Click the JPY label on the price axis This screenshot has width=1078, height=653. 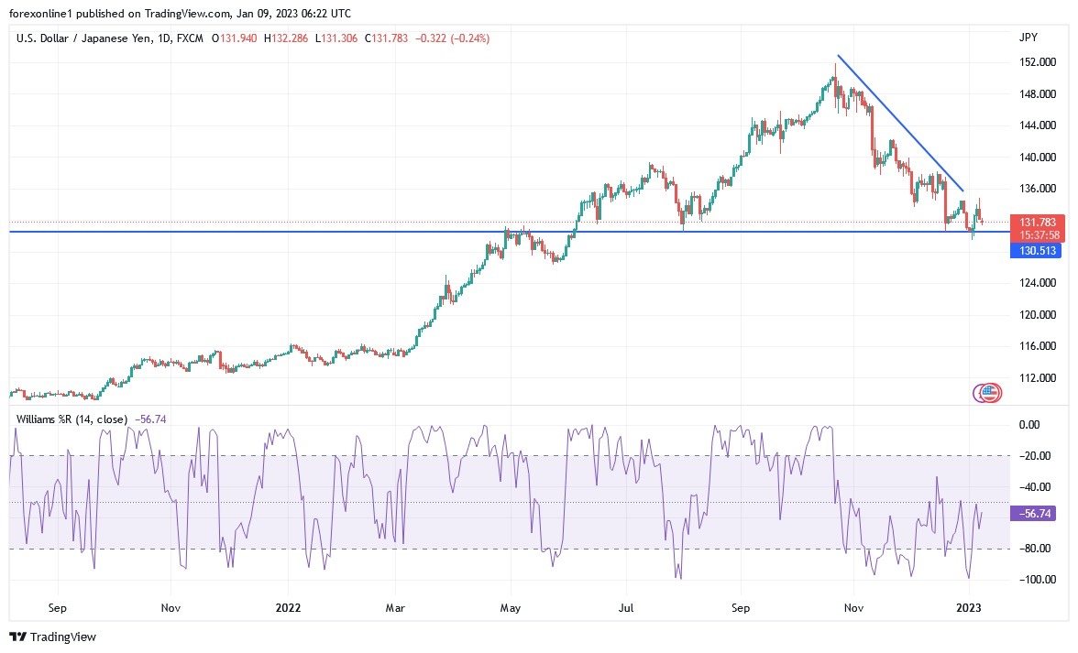(1029, 37)
